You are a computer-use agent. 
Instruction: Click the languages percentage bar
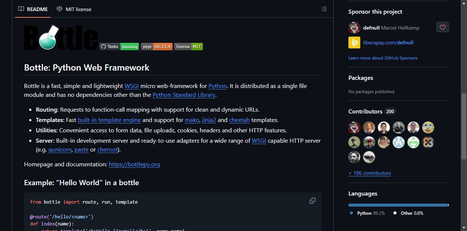tap(399, 205)
